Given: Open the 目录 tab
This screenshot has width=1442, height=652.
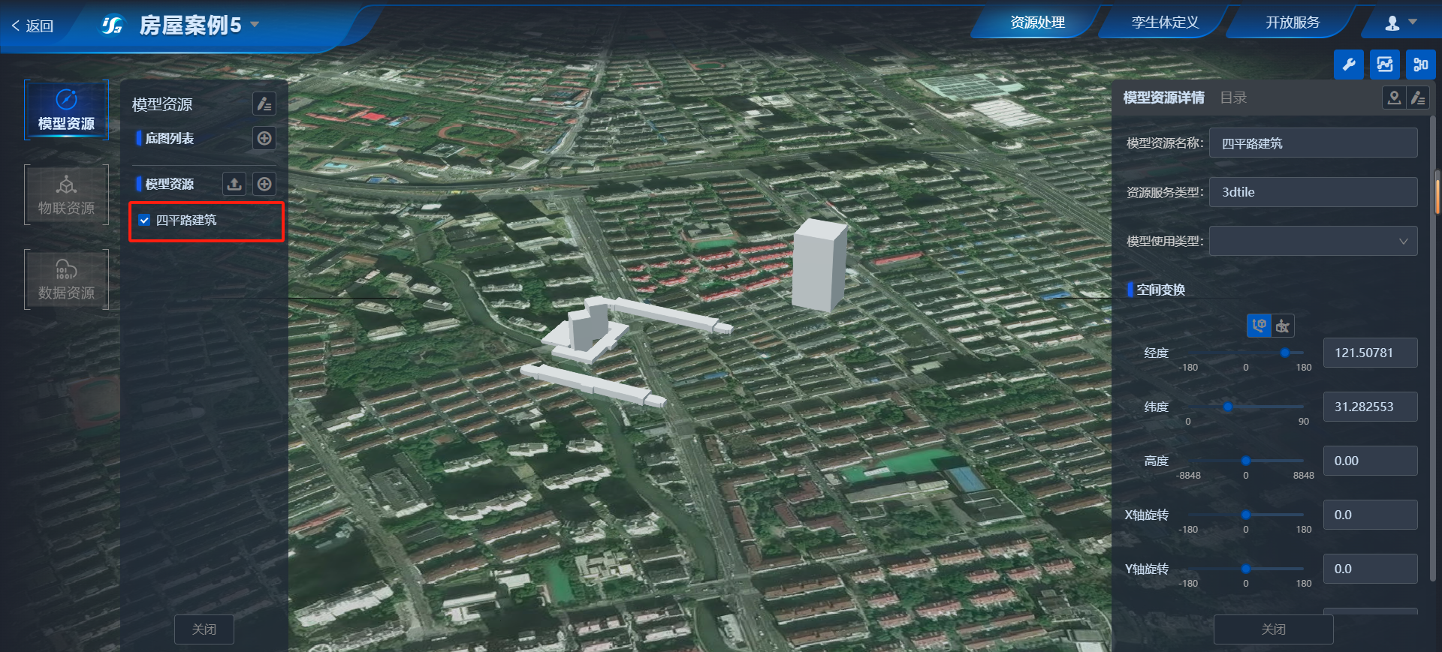Looking at the screenshot, I should click(x=1233, y=98).
